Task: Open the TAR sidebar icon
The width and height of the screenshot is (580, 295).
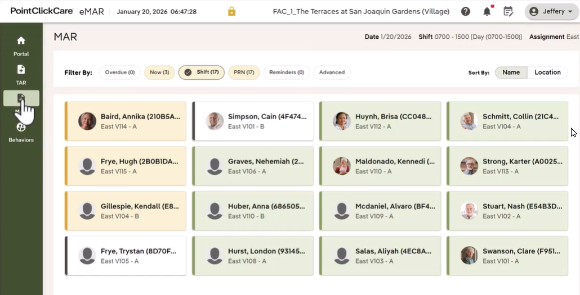Action: (x=21, y=70)
